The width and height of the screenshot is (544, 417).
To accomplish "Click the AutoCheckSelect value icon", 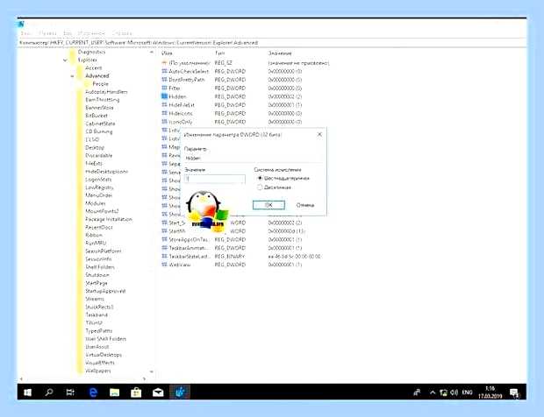I will [x=164, y=71].
